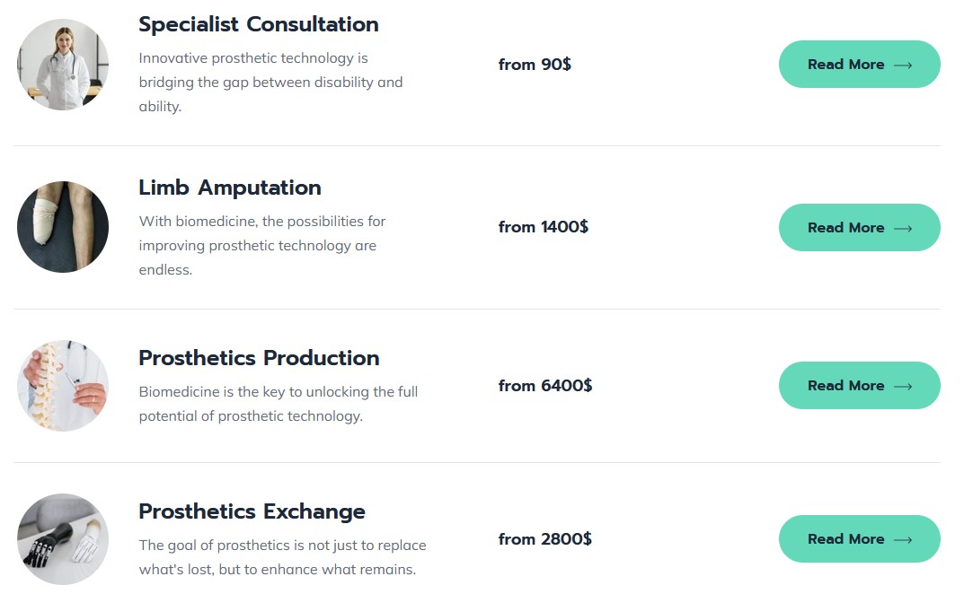Open the Prosthetics Exchange heading

click(x=252, y=511)
